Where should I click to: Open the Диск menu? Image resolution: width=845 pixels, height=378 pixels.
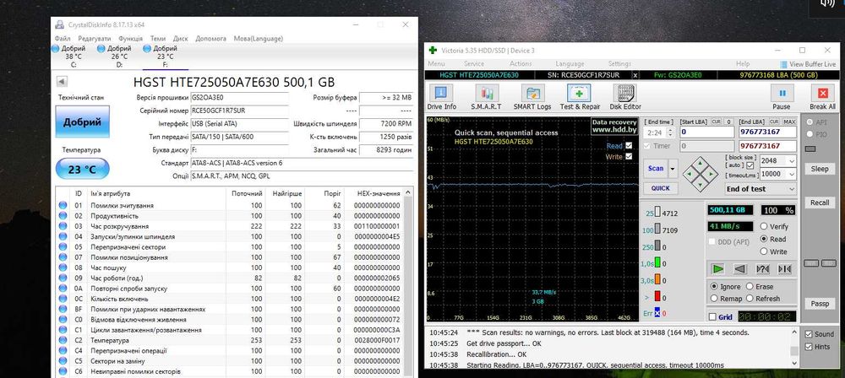tap(181, 39)
